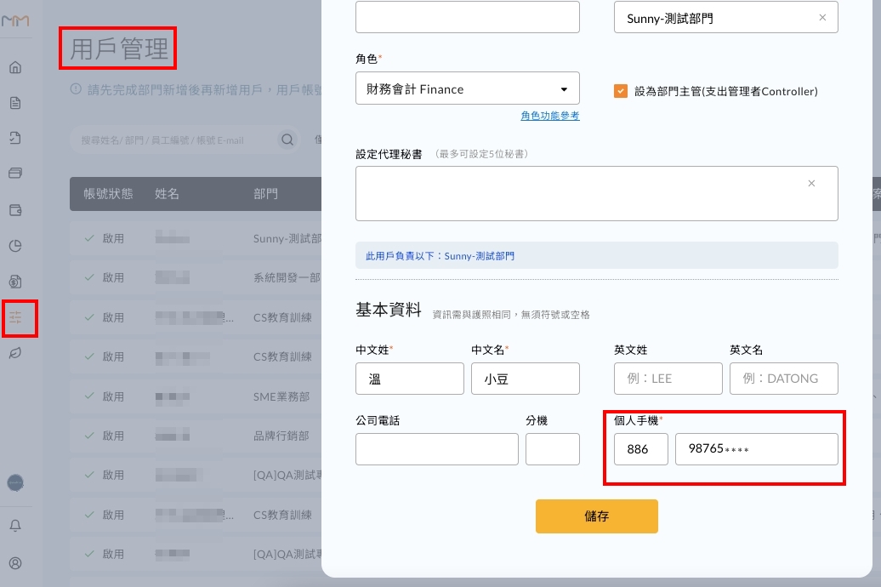Screen dimensions: 881x587
Task: Click the 分機 extension input field
Action: point(553,449)
